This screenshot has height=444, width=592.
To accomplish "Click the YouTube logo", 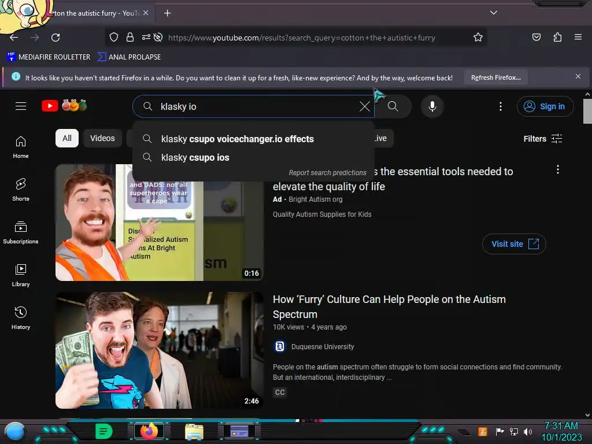I will click(64, 106).
